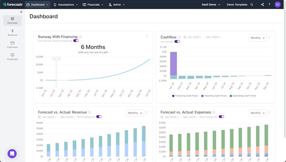Screen dimensions: 286x162
Task: Toggle Operating Cash Flows legend item
Action: click(243, 96)
